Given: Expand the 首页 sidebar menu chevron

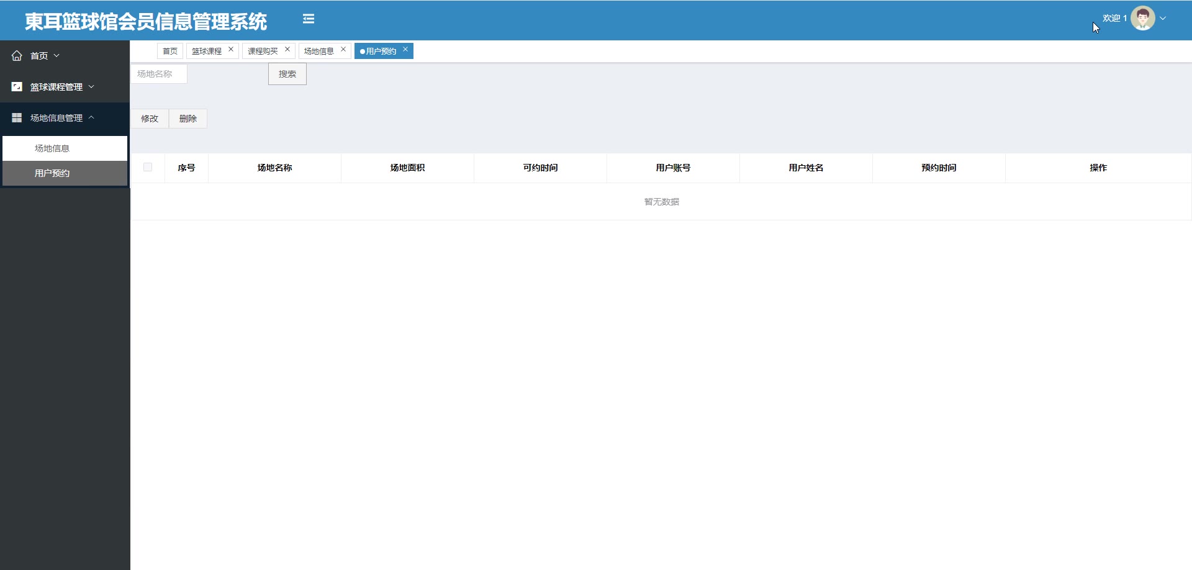Looking at the screenshot, I should (56, 56).
